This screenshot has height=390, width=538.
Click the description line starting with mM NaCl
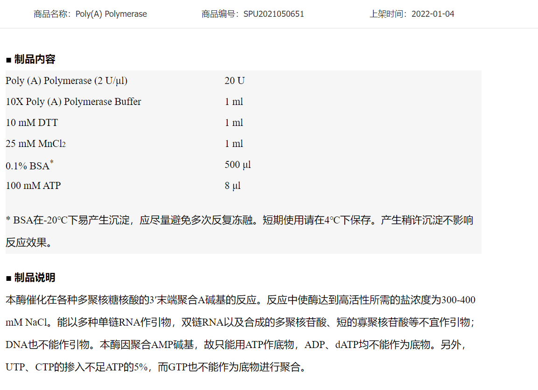click(240, 322)
